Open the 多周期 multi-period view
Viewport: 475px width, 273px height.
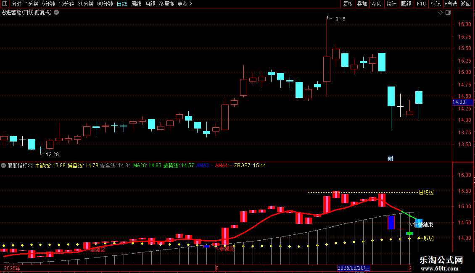click(166, 4)
